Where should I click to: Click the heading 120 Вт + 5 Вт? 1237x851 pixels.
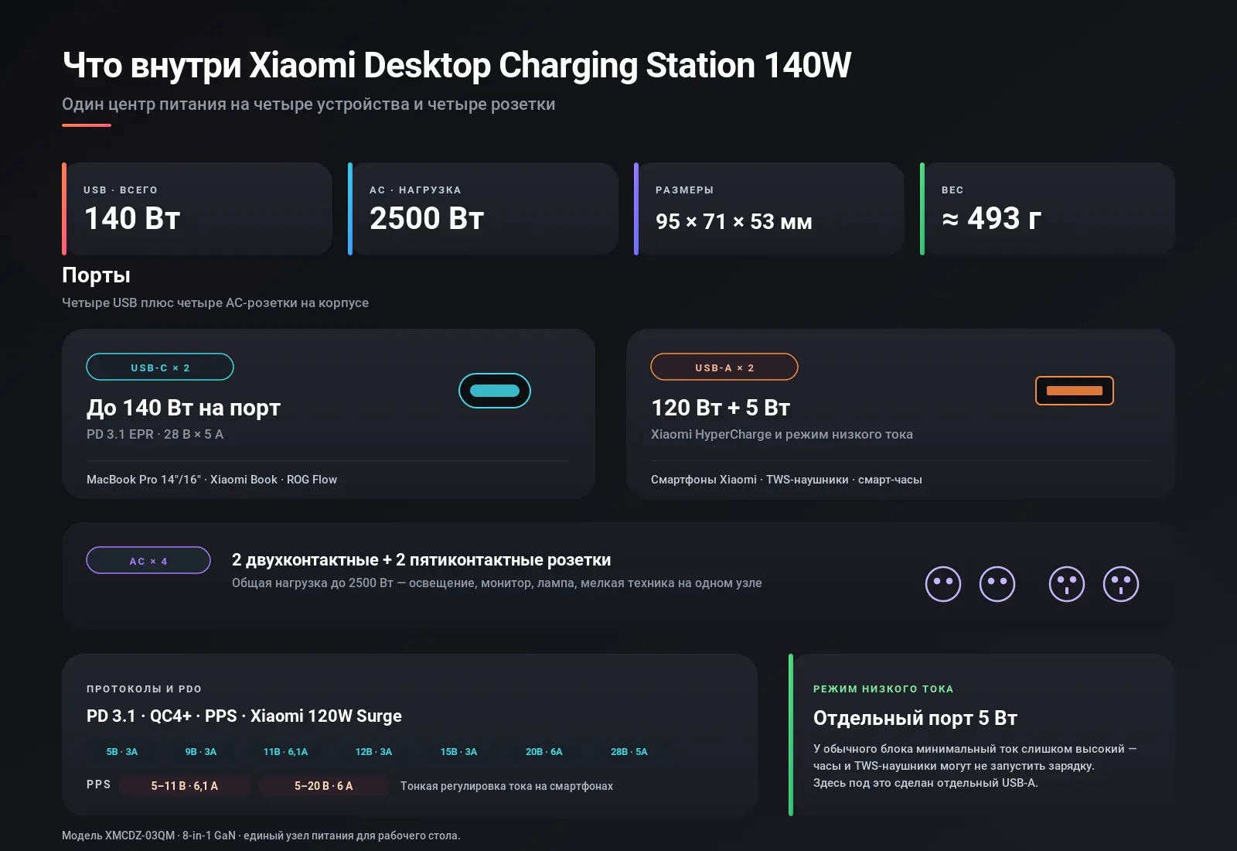tap(721, 408)
